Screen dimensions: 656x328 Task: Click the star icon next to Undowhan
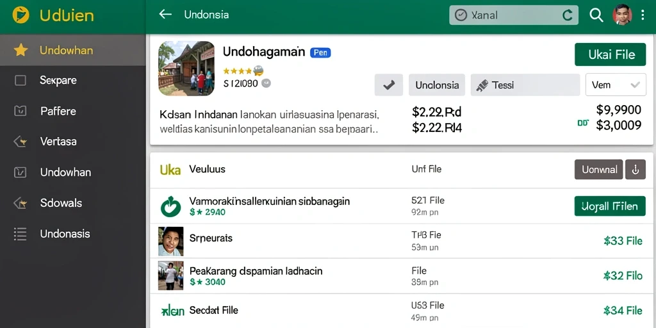pyautogui.click(x=20, y=50)
